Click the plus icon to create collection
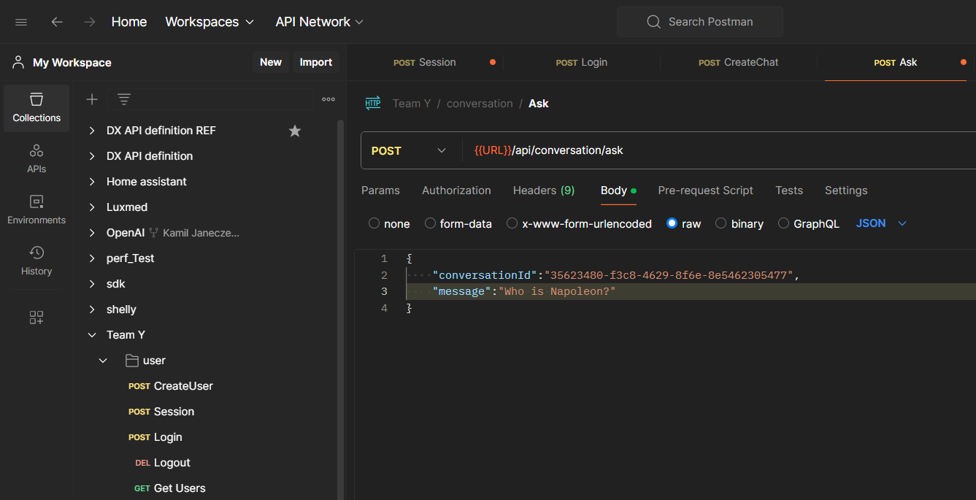 pyautogui.click(x=92, y=99)
